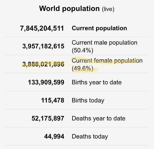Select the Current female population label
This screenshot has width=154, height=149.
107,60
